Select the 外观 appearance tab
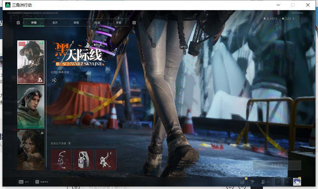The height and width of the screenshot is (189, 318). click(x=34, y=23)
